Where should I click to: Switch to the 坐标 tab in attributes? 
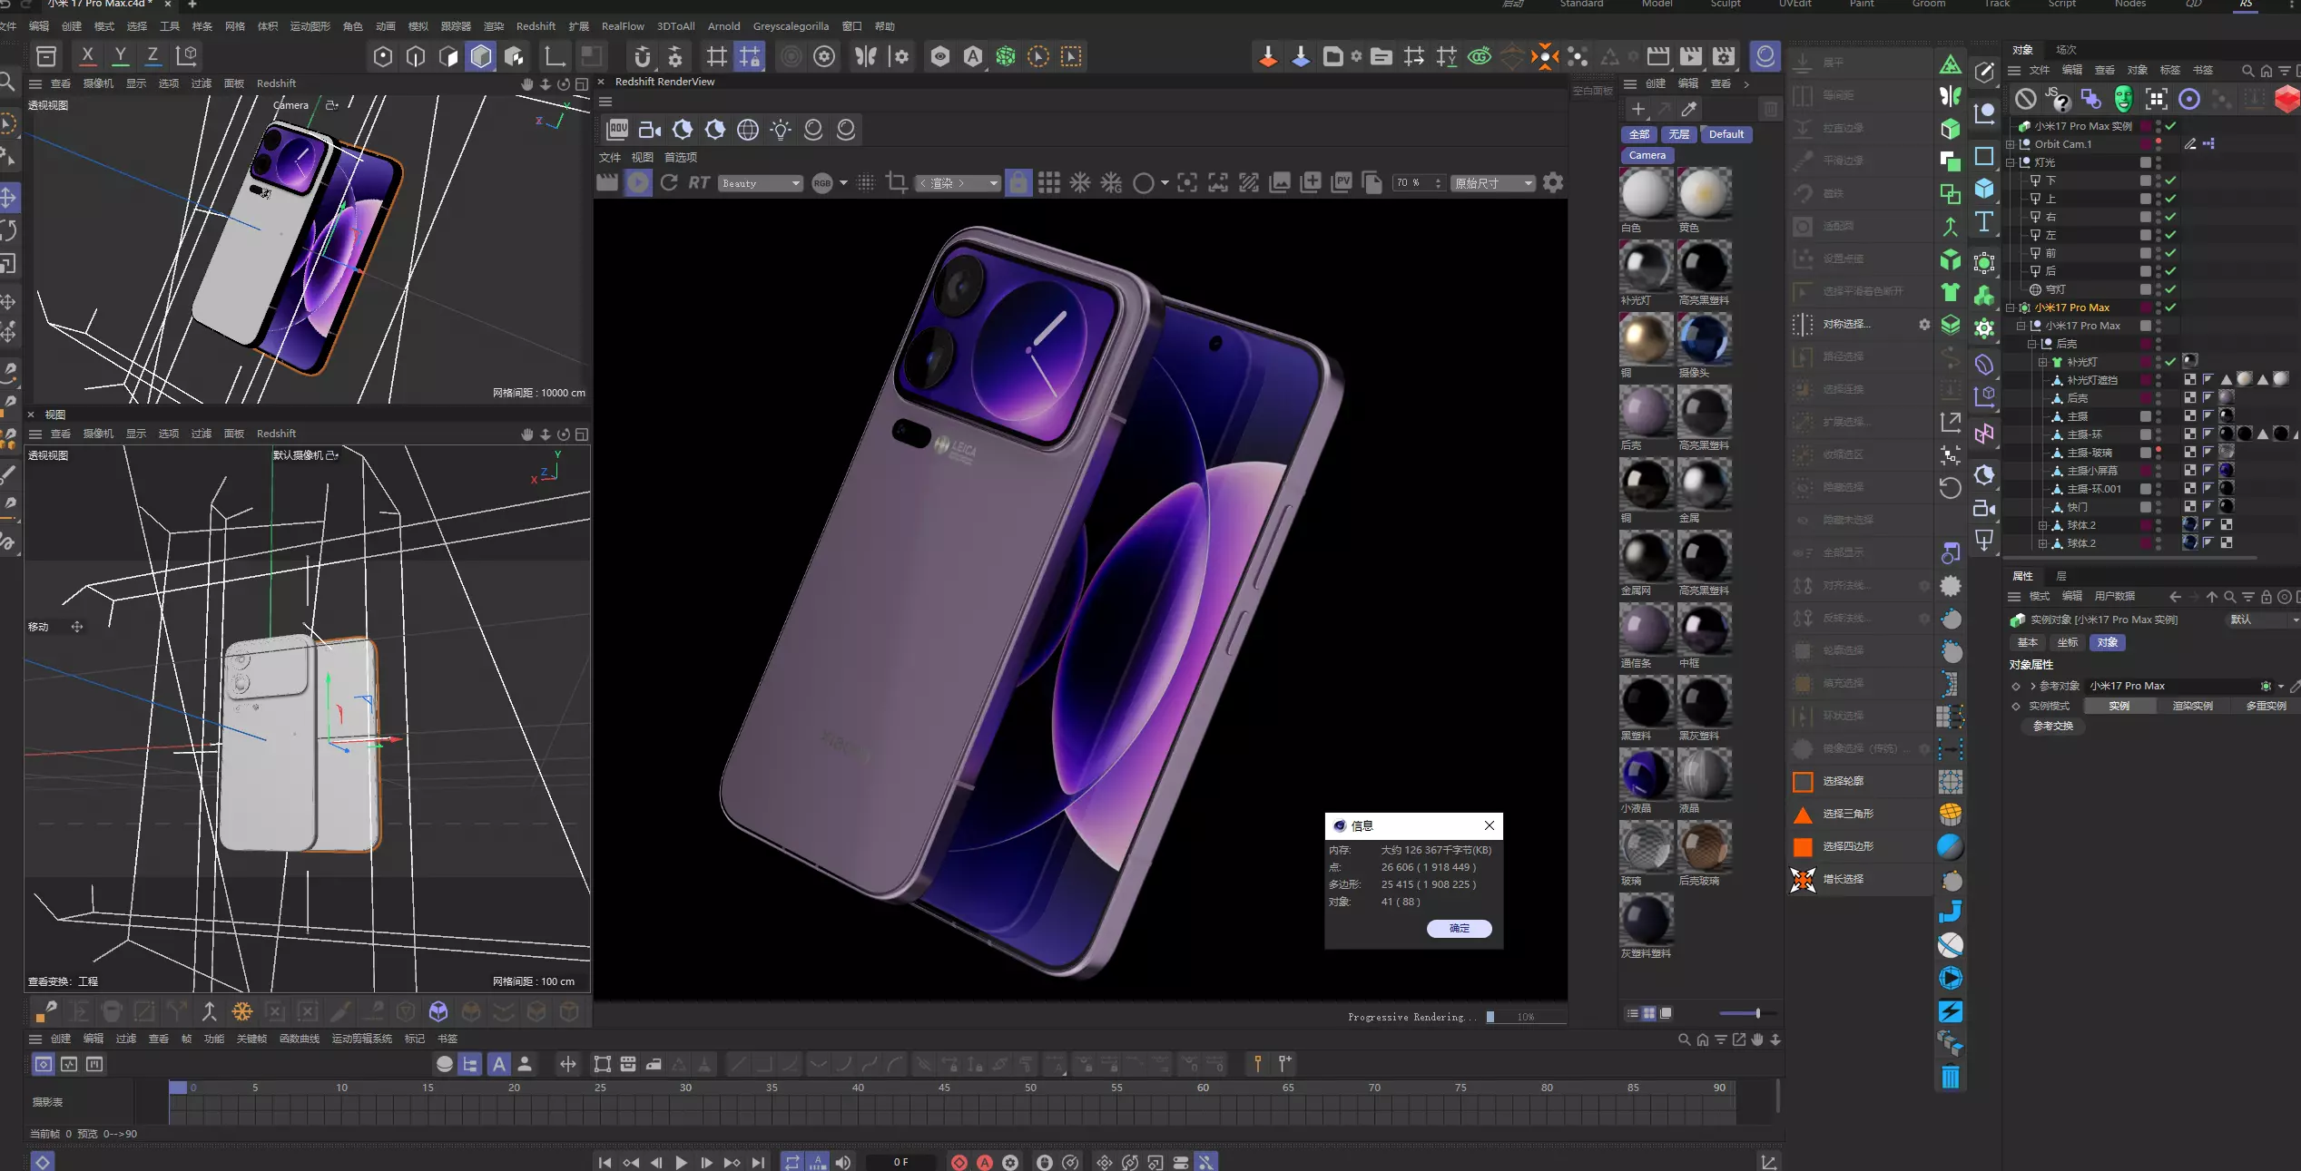[x=2068, y=642]
